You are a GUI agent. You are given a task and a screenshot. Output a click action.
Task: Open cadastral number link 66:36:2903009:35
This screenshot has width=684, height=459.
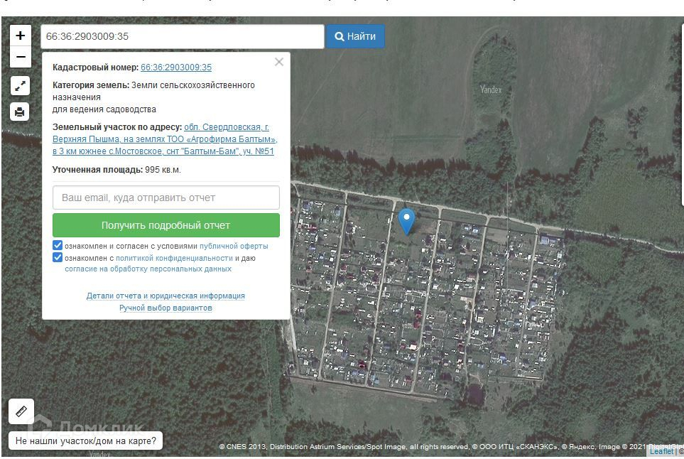coord(176,67)
